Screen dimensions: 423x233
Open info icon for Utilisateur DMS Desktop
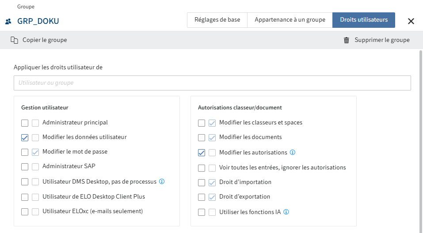(x=162, y=181)
